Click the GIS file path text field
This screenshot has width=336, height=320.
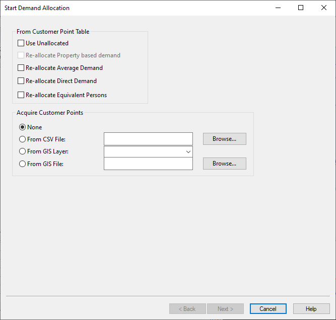pos(148,164)
